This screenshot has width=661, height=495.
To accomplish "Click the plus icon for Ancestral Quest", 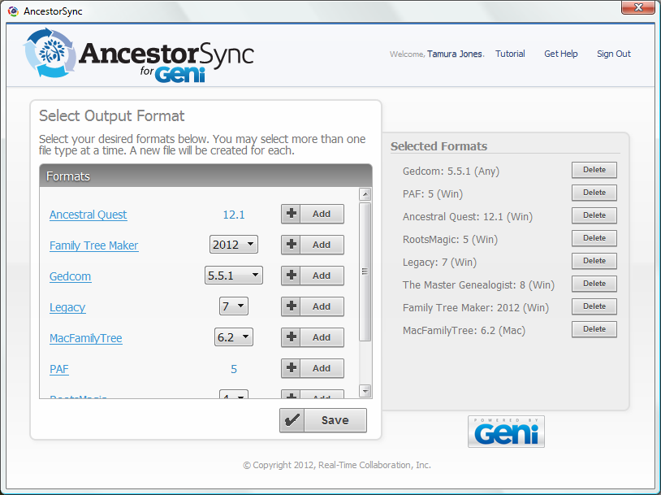I will pyautogui.click(x=291, y=214).
